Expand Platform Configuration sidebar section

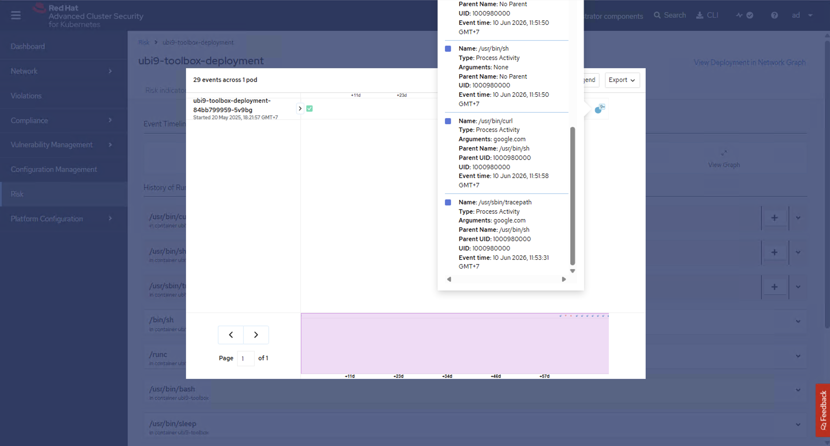point(64,219)
